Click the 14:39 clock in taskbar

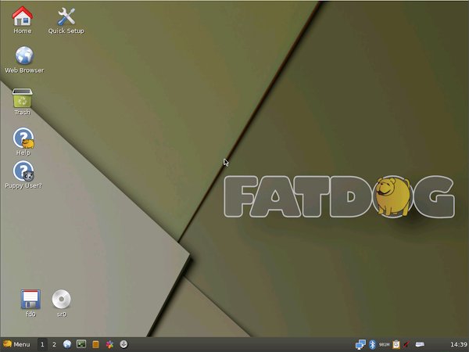[x=459, y=344]
